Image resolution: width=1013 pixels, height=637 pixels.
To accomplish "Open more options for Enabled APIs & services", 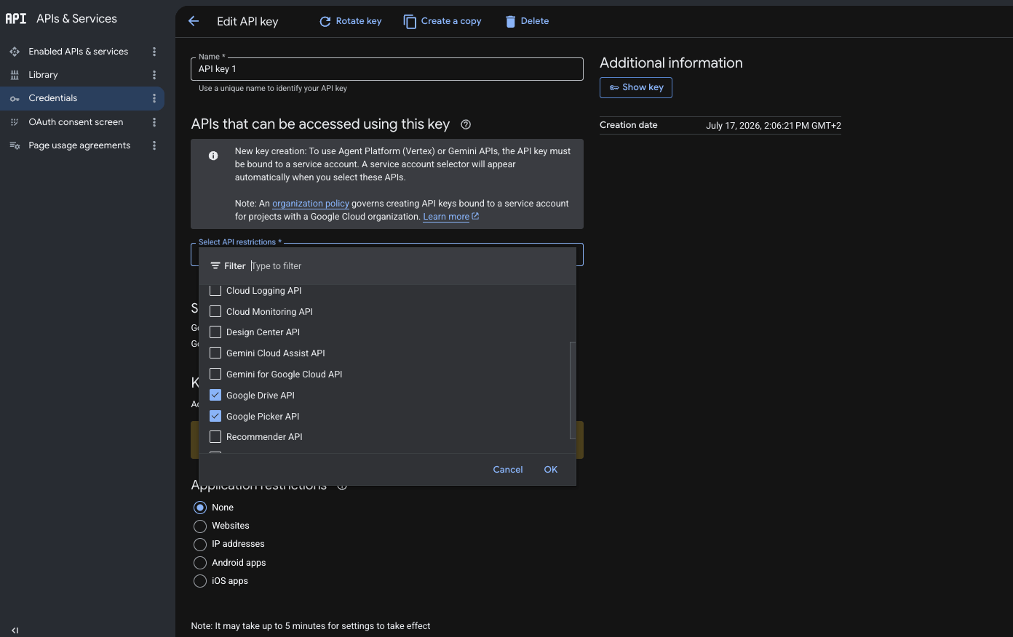I will pos(154,52).
